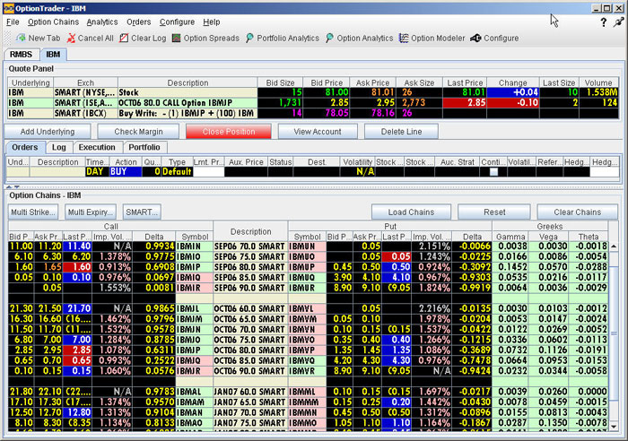Open the Configure menu
Screen dimensions: 628x441
(177, 22)
